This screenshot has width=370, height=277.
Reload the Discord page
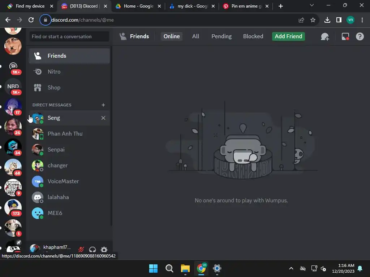[31, 20]
